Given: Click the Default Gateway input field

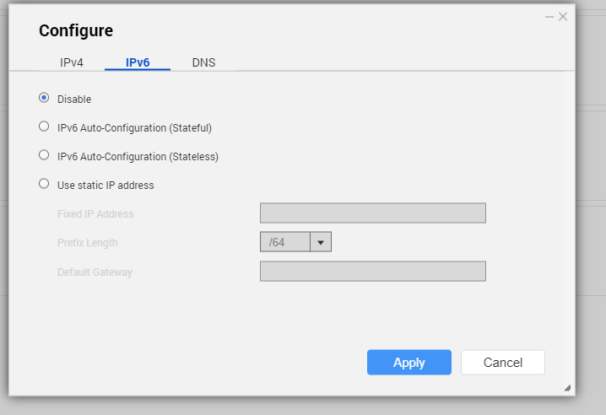Looking at the screenshot, I should tap(372, 271).
